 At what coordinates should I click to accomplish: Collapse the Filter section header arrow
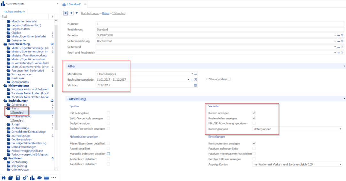[344, 66]
